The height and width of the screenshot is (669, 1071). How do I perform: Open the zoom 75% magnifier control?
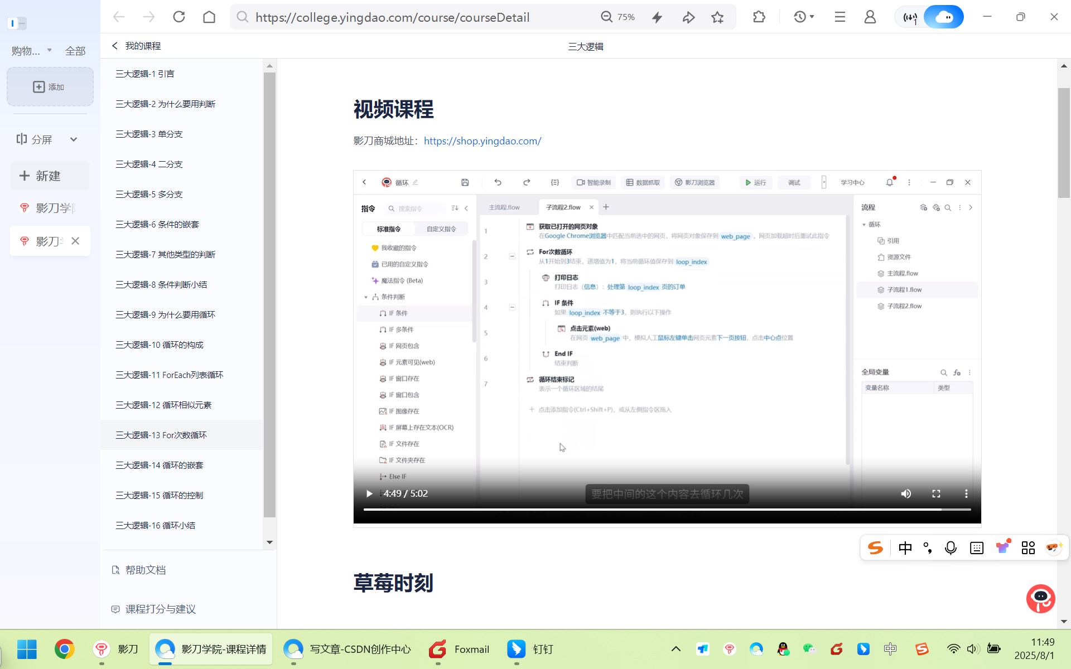tap(617, 17)
